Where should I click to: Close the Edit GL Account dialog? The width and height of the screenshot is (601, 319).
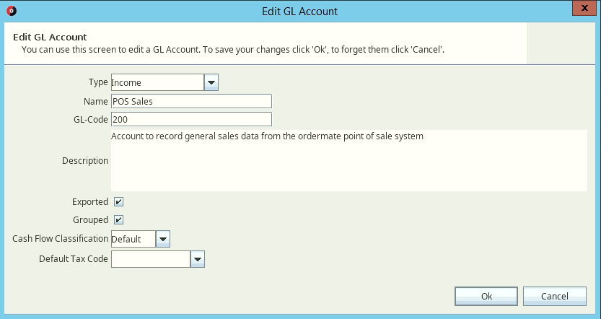click(x=584, y=8)
